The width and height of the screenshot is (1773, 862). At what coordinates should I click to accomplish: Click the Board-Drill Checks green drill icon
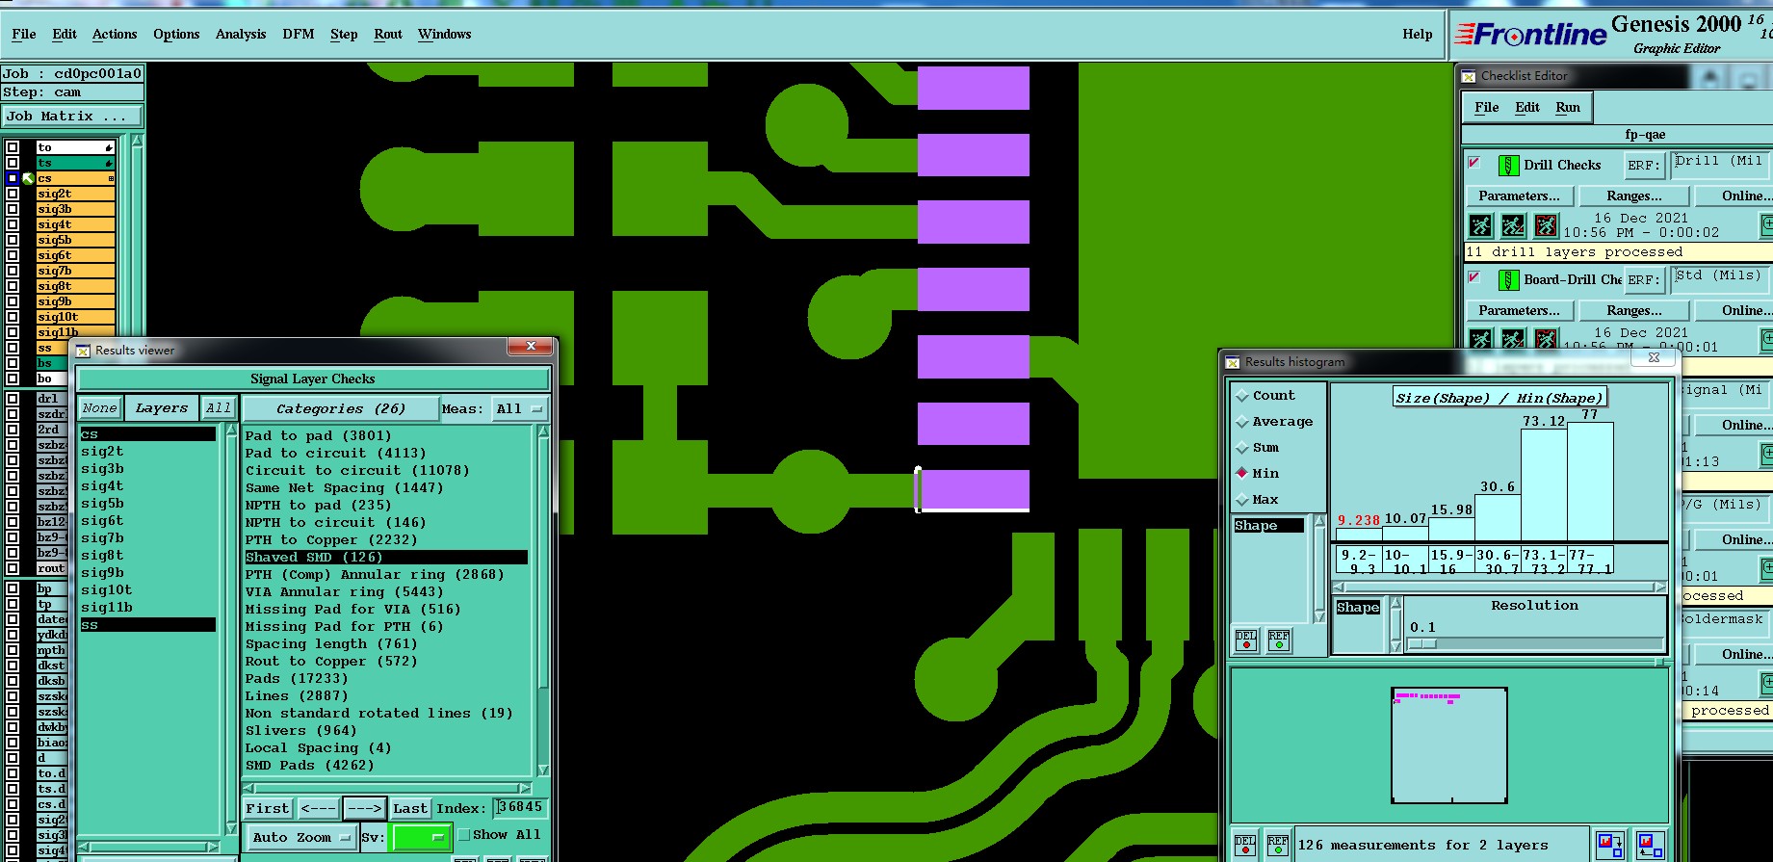1508,280
